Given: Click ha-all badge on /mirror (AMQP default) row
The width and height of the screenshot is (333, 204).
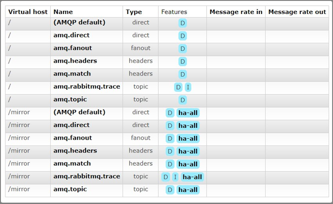Looking at the screenshot, I should coord(188,113).
